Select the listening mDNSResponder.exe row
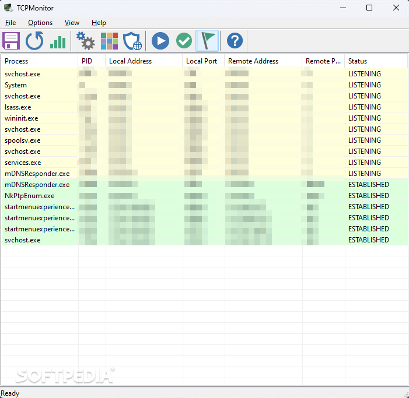Image resolution: width=409 pixels, height=398 pixels. click(205, 174)
